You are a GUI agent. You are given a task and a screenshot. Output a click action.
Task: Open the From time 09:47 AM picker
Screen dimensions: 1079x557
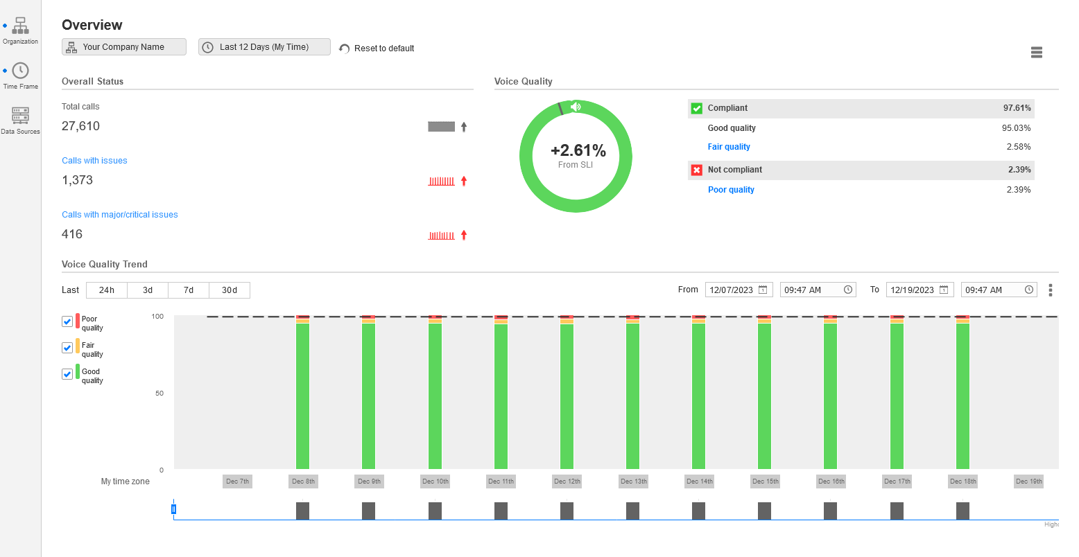click(x=811, y=290)
